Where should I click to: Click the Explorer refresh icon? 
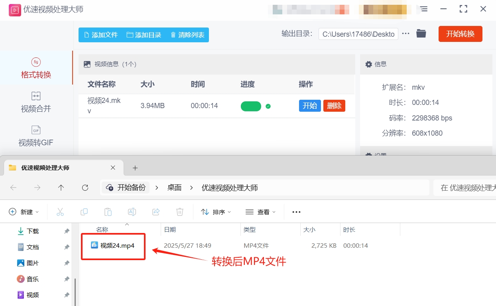(85, 188)
